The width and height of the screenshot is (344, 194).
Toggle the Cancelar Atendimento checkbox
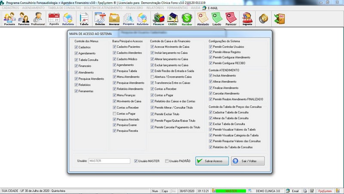coord(211,93)
